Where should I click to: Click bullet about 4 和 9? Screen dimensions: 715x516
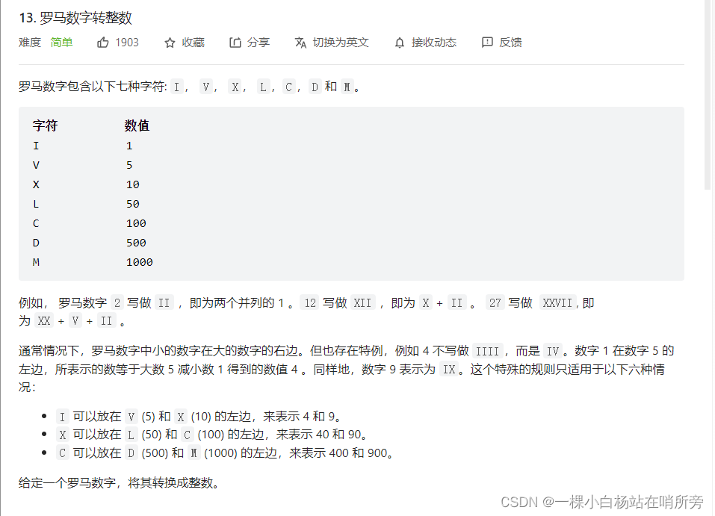(199, 416)
